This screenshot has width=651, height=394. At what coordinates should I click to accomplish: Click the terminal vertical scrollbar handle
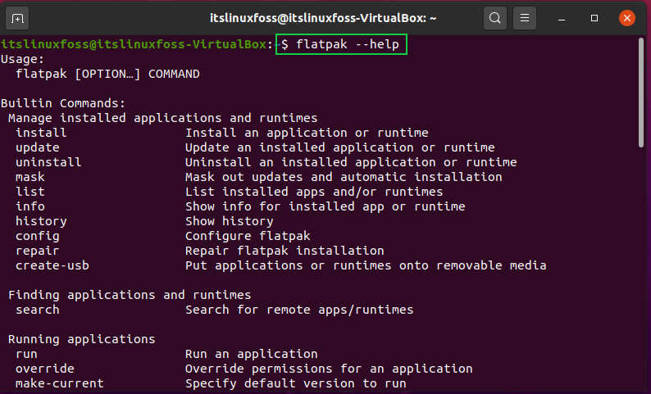(641, 93)
